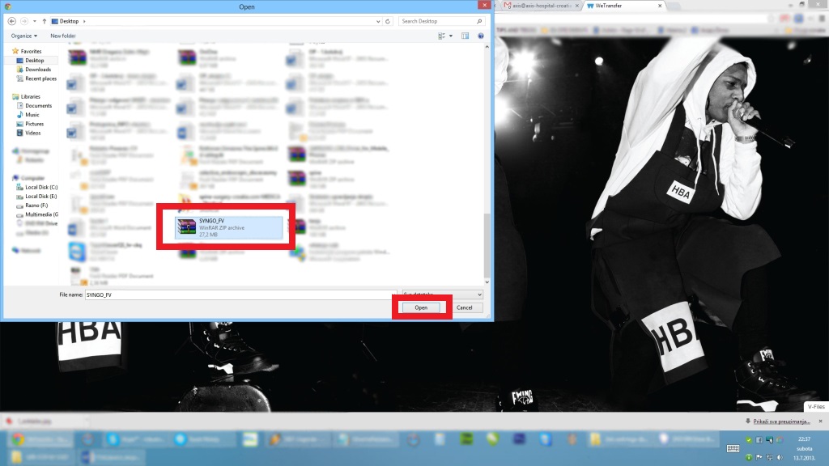Viewport: 829px width, 466px height.
Task: Open the change view options dropdown
Action: pos(451,36)
